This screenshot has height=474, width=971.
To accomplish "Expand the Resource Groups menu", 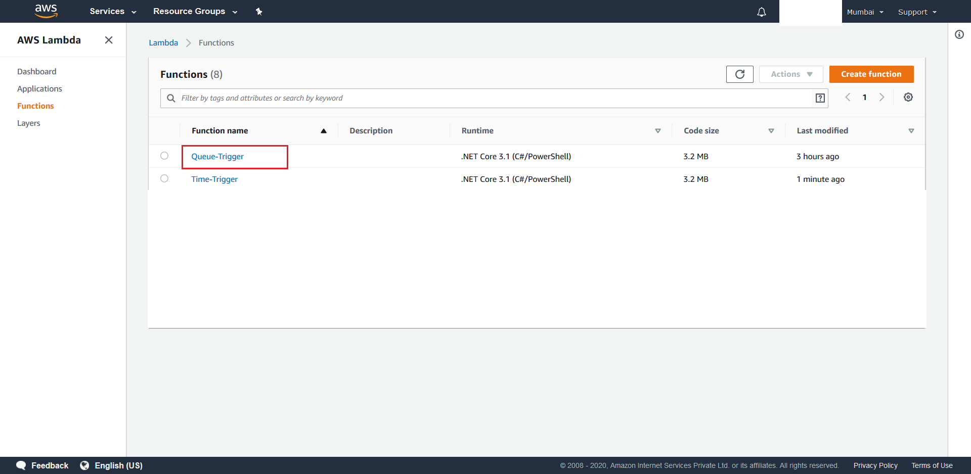I will [195, 11].
